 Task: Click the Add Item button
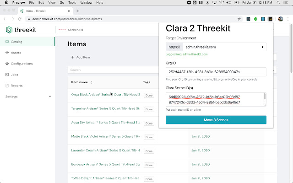tap(81, 57)
